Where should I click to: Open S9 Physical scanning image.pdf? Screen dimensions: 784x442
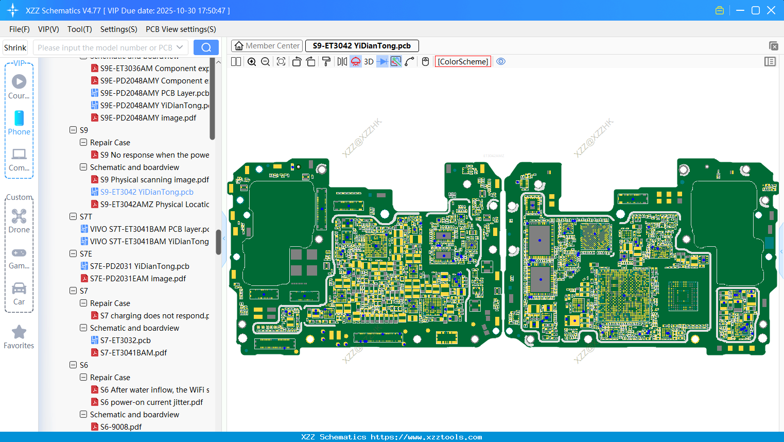click(x=154, y=180)
